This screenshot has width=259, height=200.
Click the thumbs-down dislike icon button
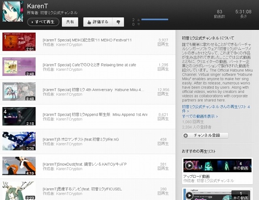[x=118, y=22]
